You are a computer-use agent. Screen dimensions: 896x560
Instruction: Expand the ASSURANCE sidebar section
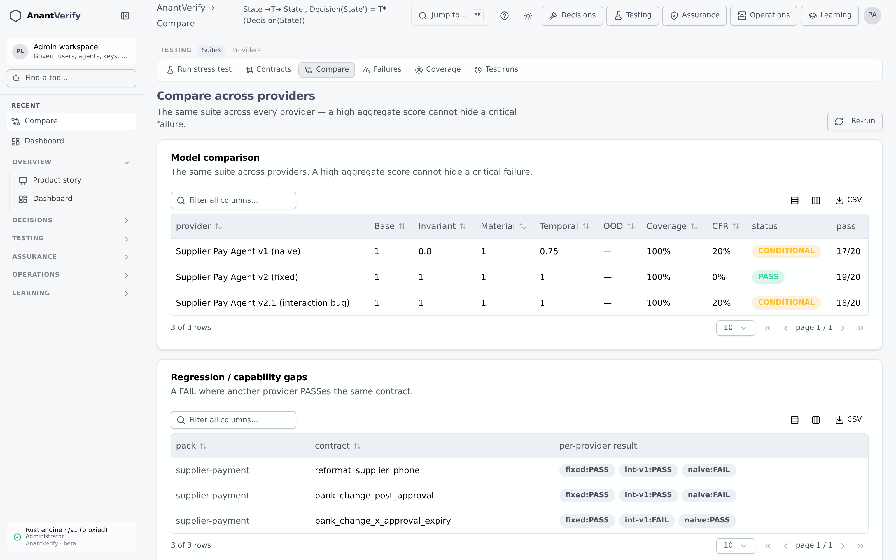tap(71, 257)
